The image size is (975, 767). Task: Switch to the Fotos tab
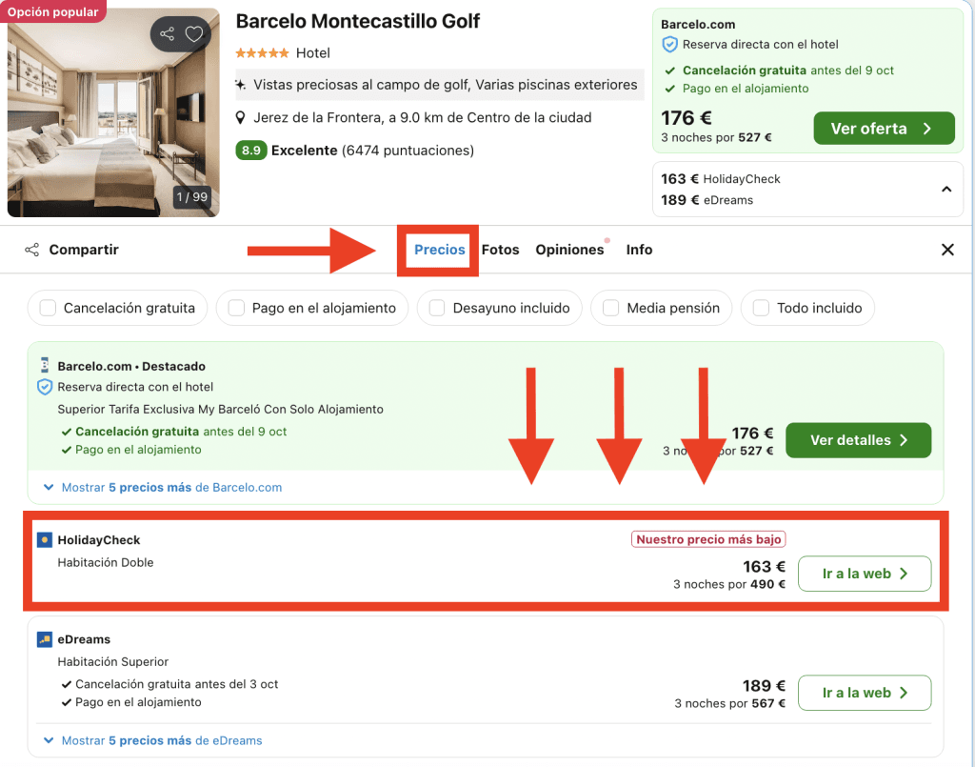point(501,250)
